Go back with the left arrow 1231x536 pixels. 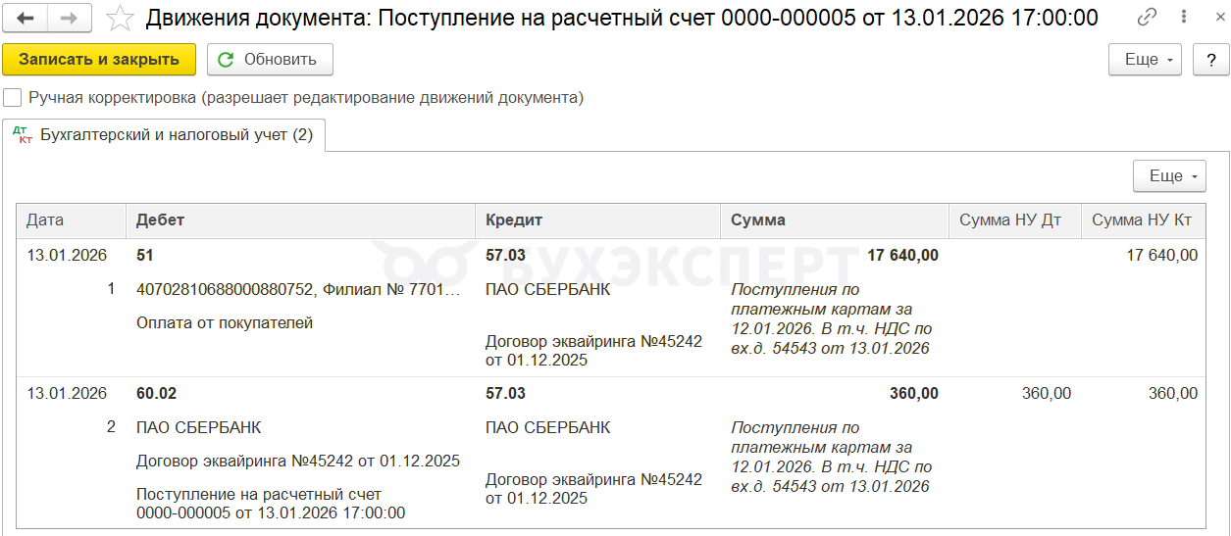26,18
